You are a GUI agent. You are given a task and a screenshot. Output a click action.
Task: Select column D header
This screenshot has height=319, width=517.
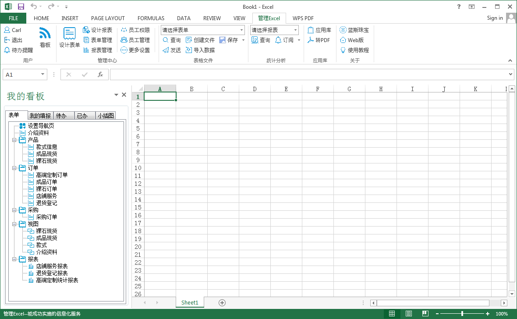pos(255,89)
